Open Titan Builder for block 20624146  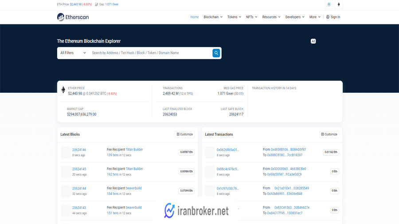click(134, 149)
